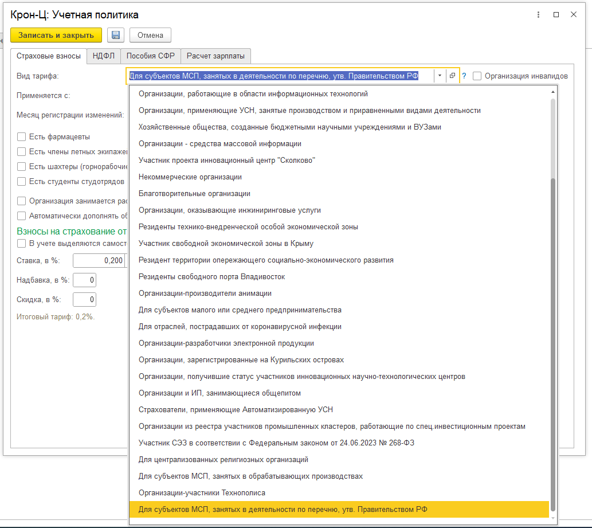Screen dimensions: 592x528
Task: Select Некоммерческие организации from the list
Action: coord(190,177)
